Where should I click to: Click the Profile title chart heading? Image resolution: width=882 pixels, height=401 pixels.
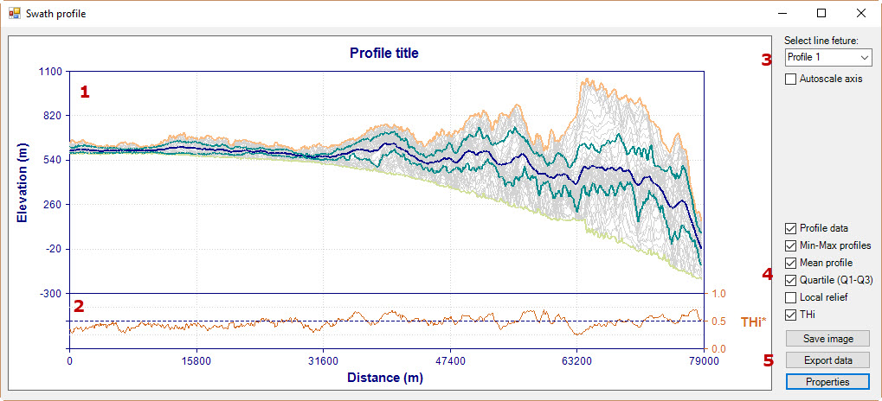click(x=383, y=54)
